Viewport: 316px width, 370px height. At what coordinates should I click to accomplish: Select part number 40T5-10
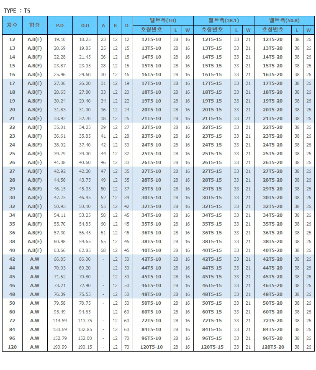[151, 250]
